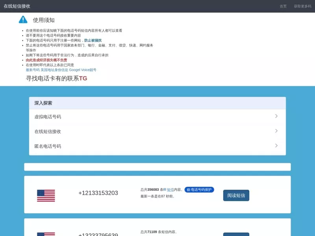Select the 在线短信接收 list entry text
The image size is (315, 236).
click(48, 131)
